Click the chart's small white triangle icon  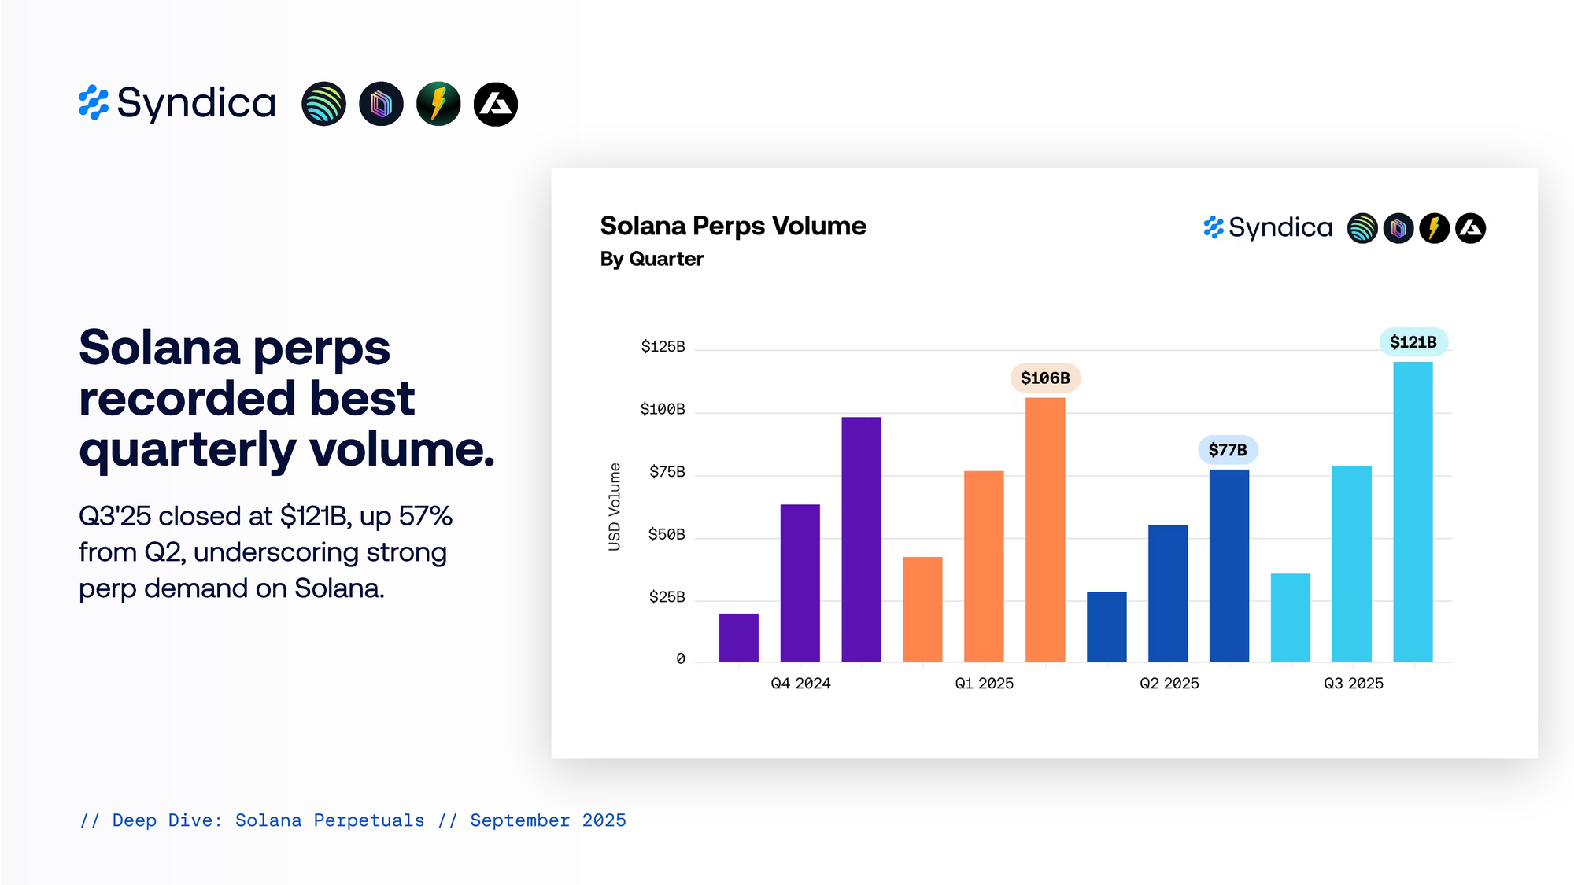(x=1470, y=228)
